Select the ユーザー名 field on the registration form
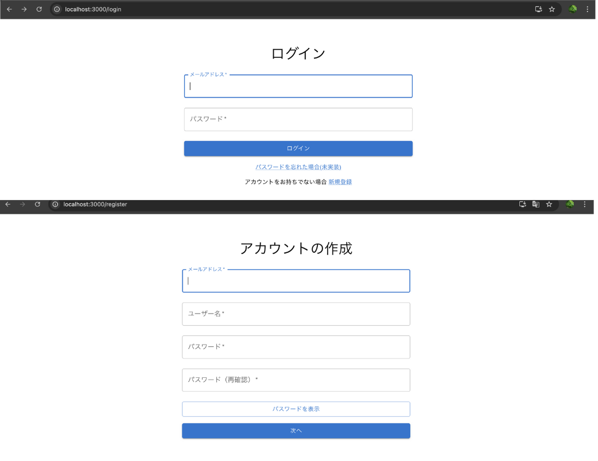The width and height of the screenshot is (598, 461). click(296, 314)
